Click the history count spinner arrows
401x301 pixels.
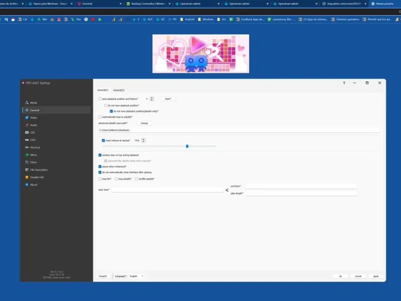tap(152, 99)
